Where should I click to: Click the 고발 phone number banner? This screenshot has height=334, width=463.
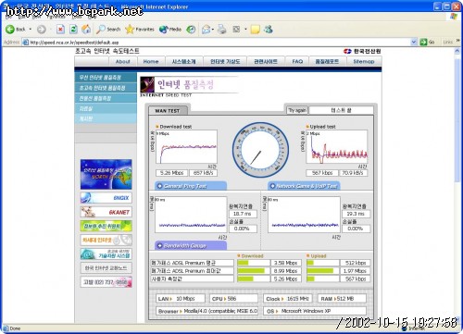tap(106, 281)
